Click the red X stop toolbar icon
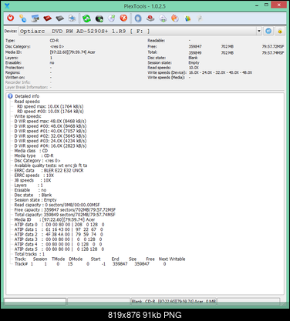The height and width of the screenshot is (321, 290). point(123,18)
